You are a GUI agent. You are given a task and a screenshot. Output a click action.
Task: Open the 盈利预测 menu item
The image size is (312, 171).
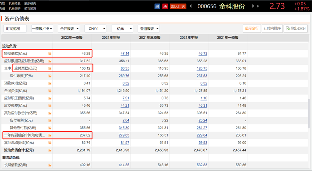pyautogui.click(x=30, y=9)
